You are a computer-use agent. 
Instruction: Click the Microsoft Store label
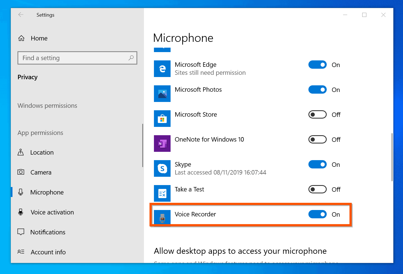(x=196, y=114)
